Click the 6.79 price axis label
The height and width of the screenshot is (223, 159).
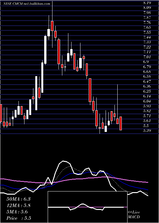(x=147, y=67)
